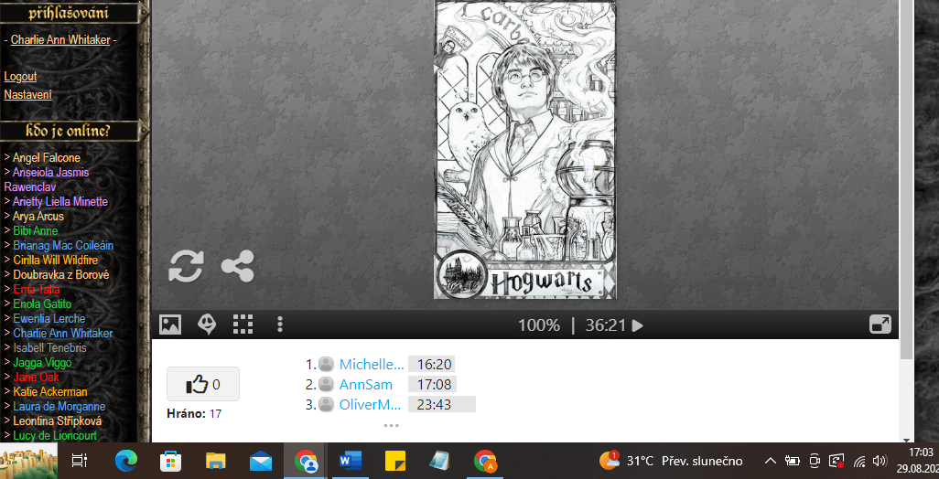This screenshot has width=939, height=479.
Task: Expand leaderboard with the ellipsis
Action: tap(391, 426)
